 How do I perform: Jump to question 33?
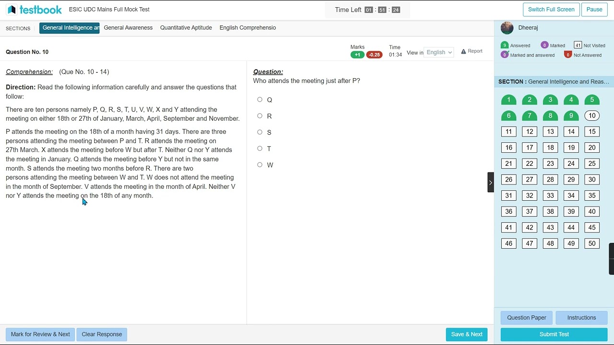pyautogui.click(x=550, y=195)
